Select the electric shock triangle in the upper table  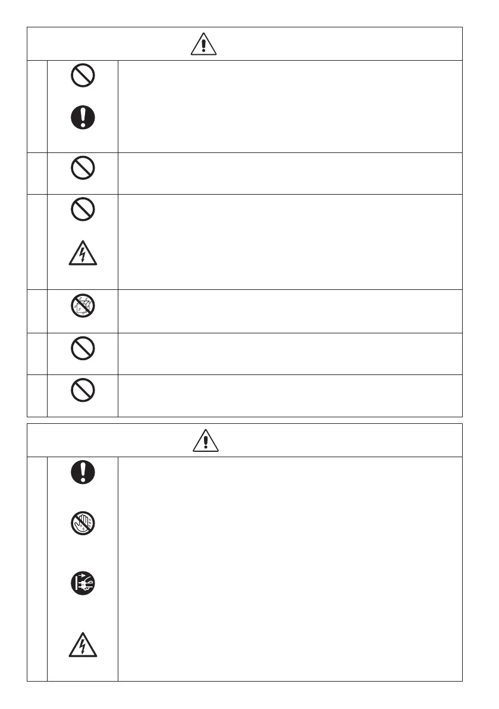[x=83, y=253]
